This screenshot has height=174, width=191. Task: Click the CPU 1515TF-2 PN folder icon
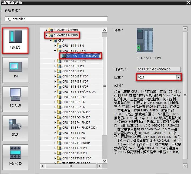coord(59,153)
